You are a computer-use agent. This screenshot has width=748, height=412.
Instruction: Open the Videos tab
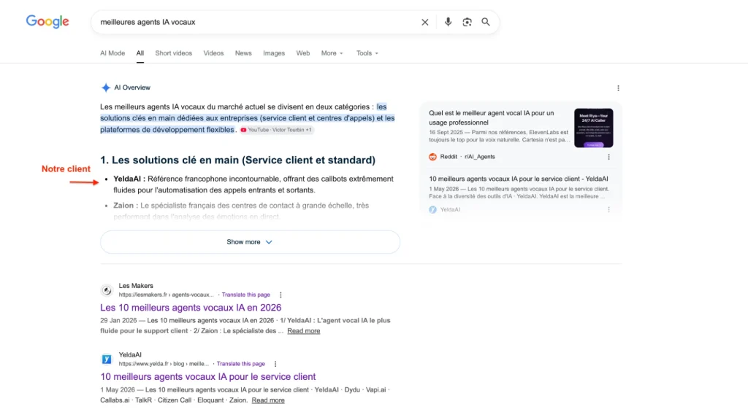[213, 53]
